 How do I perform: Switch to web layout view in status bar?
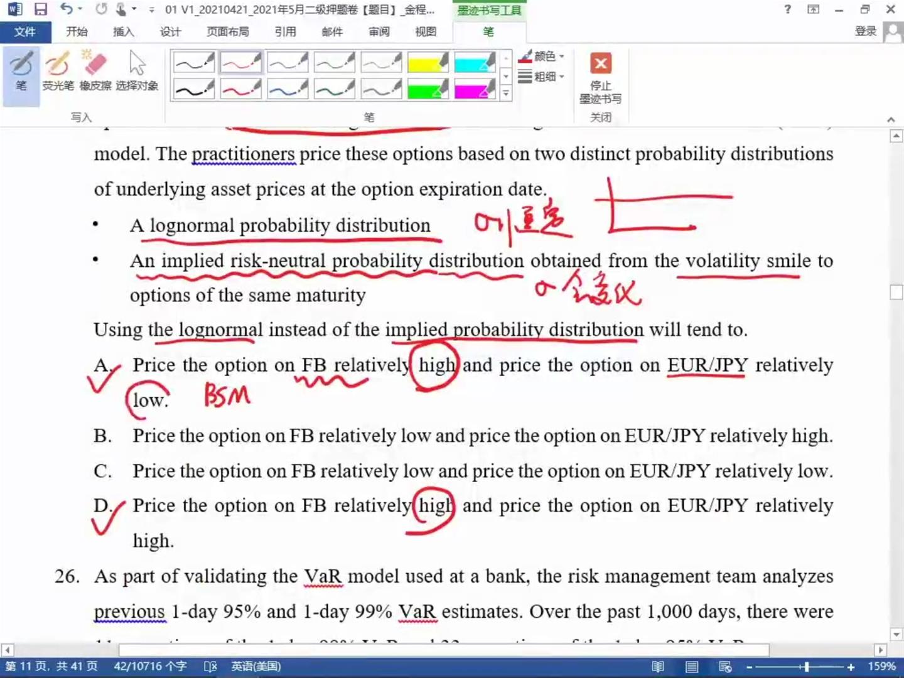[725, 667]
